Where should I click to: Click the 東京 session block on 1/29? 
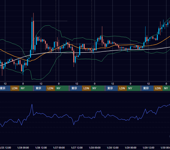coord(147,88)
